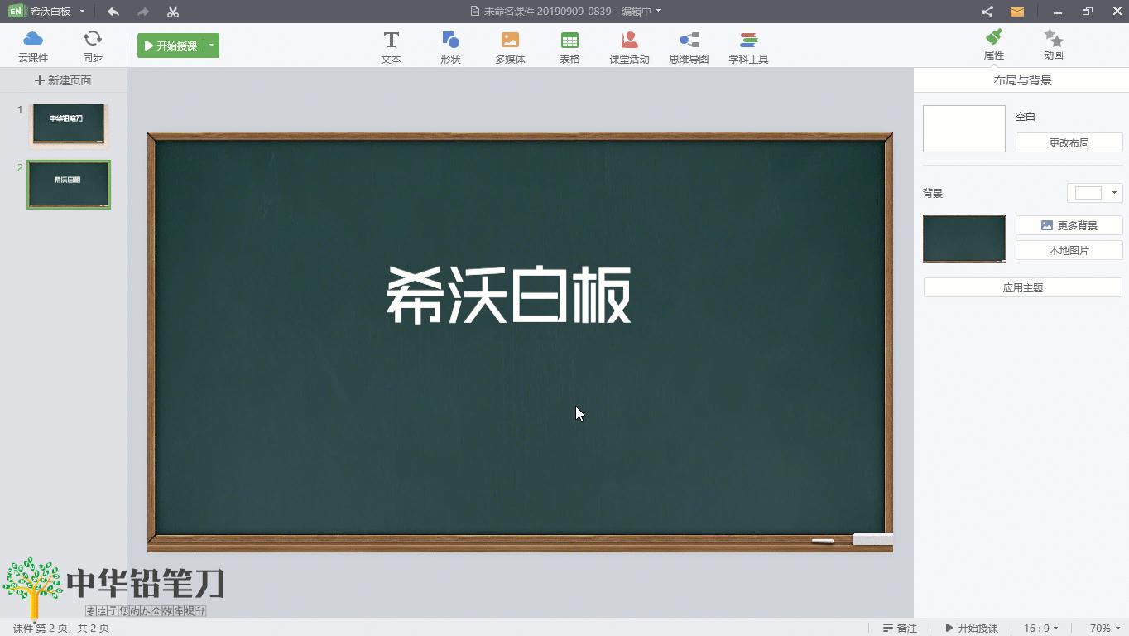Show the 动画 animation panel

point(1053,46)
